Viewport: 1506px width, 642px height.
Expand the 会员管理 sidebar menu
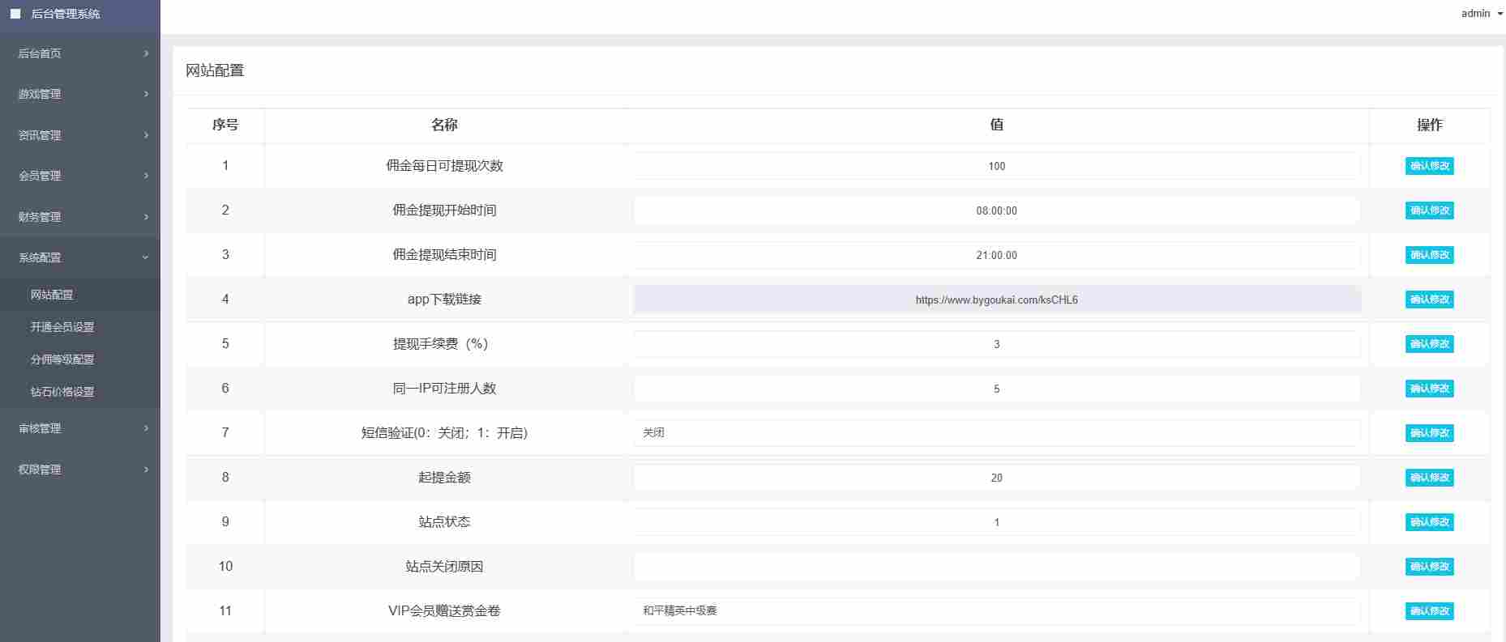coord(79,176)
